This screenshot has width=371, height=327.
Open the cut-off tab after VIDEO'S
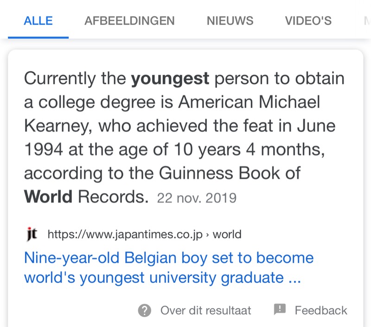coord(367,21)
